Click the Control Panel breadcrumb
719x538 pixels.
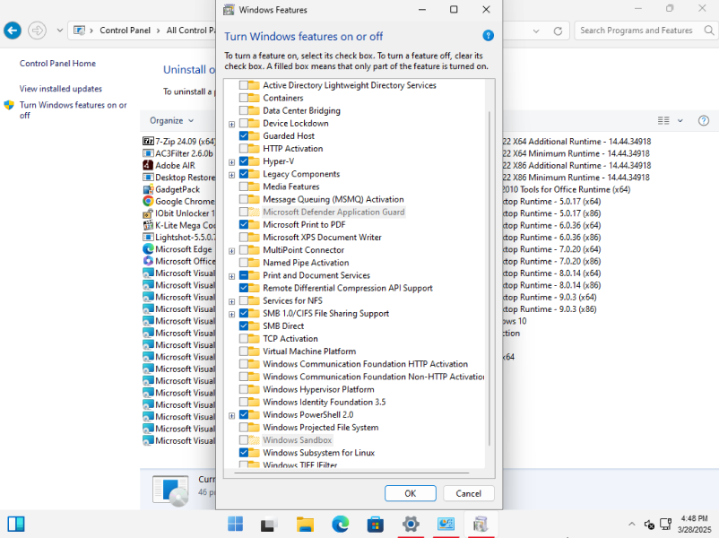tap(125, 30)
